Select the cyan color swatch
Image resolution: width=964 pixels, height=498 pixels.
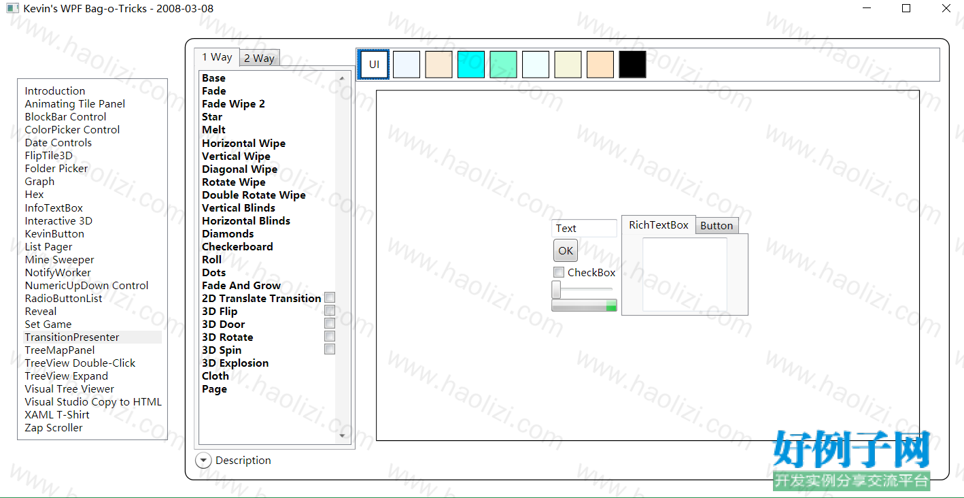point(471,65)
